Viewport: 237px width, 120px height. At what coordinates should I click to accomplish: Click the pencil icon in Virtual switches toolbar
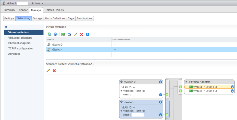coord(75,34)
